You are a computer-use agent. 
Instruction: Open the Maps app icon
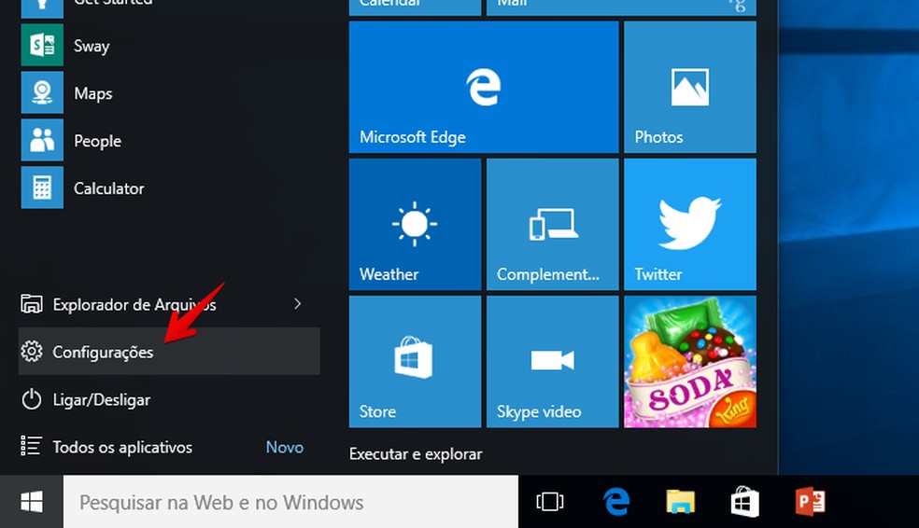click(x=42, y=92)
